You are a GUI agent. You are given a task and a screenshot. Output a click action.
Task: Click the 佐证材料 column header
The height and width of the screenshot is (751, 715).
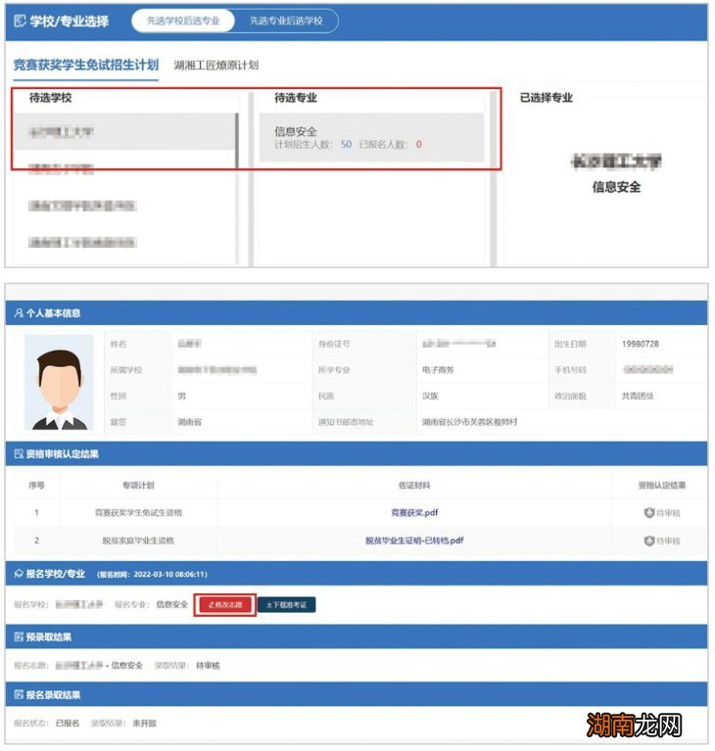[414, 486]
